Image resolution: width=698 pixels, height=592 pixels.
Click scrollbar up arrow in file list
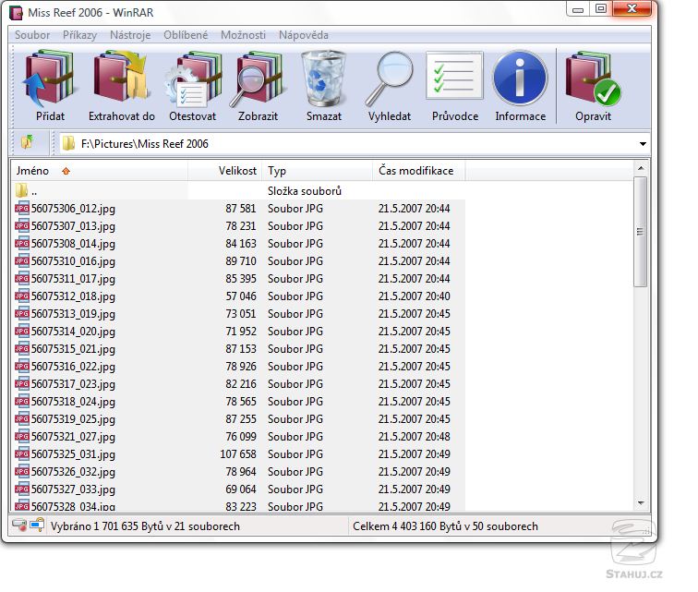641,168
